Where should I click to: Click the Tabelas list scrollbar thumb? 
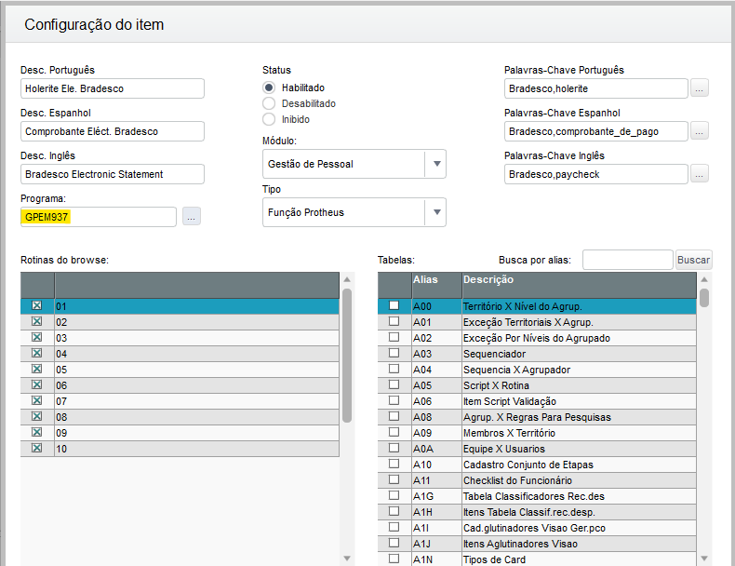point(704,298)
